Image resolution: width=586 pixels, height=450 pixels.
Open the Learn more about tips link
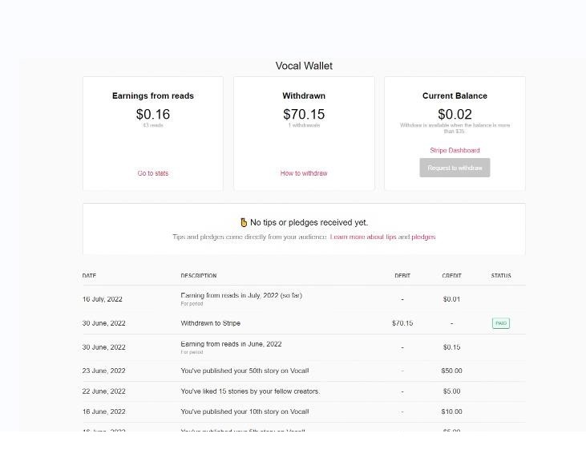click(x=363, y=237)
